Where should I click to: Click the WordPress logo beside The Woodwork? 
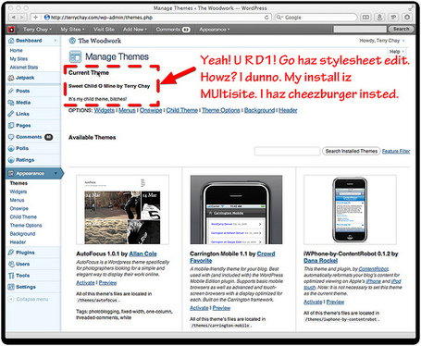(72, 41)
